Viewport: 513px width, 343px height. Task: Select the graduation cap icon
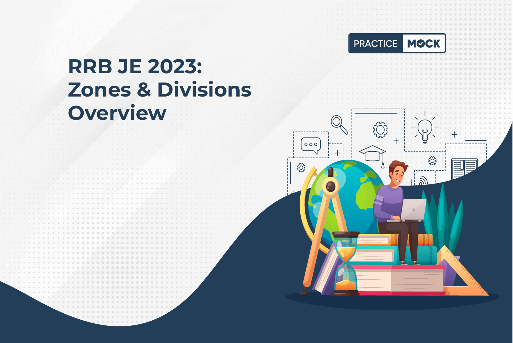pyautogui.click(x=372, y=154)
